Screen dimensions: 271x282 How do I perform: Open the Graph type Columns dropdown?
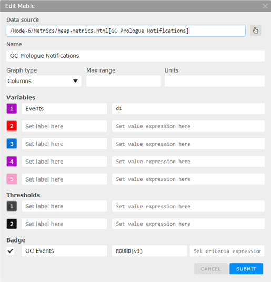(44, 81)
